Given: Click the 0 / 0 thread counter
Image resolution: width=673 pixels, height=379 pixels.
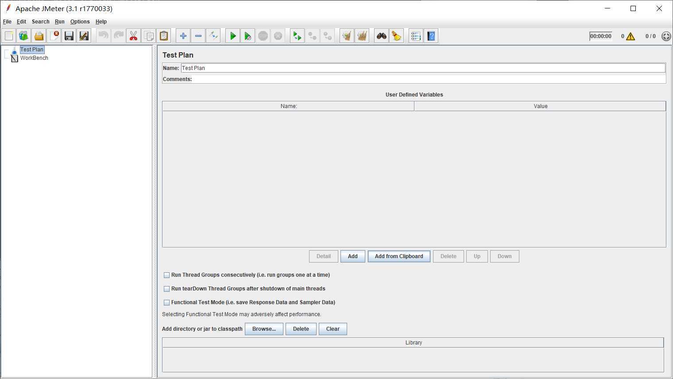Looking at the screenshot, I should tap(650, 36).
